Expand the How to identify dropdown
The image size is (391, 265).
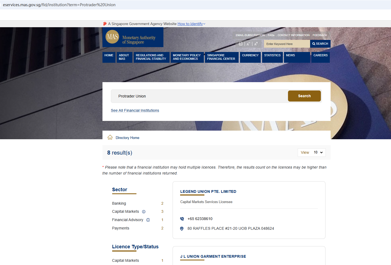click(x=191, y=24)
